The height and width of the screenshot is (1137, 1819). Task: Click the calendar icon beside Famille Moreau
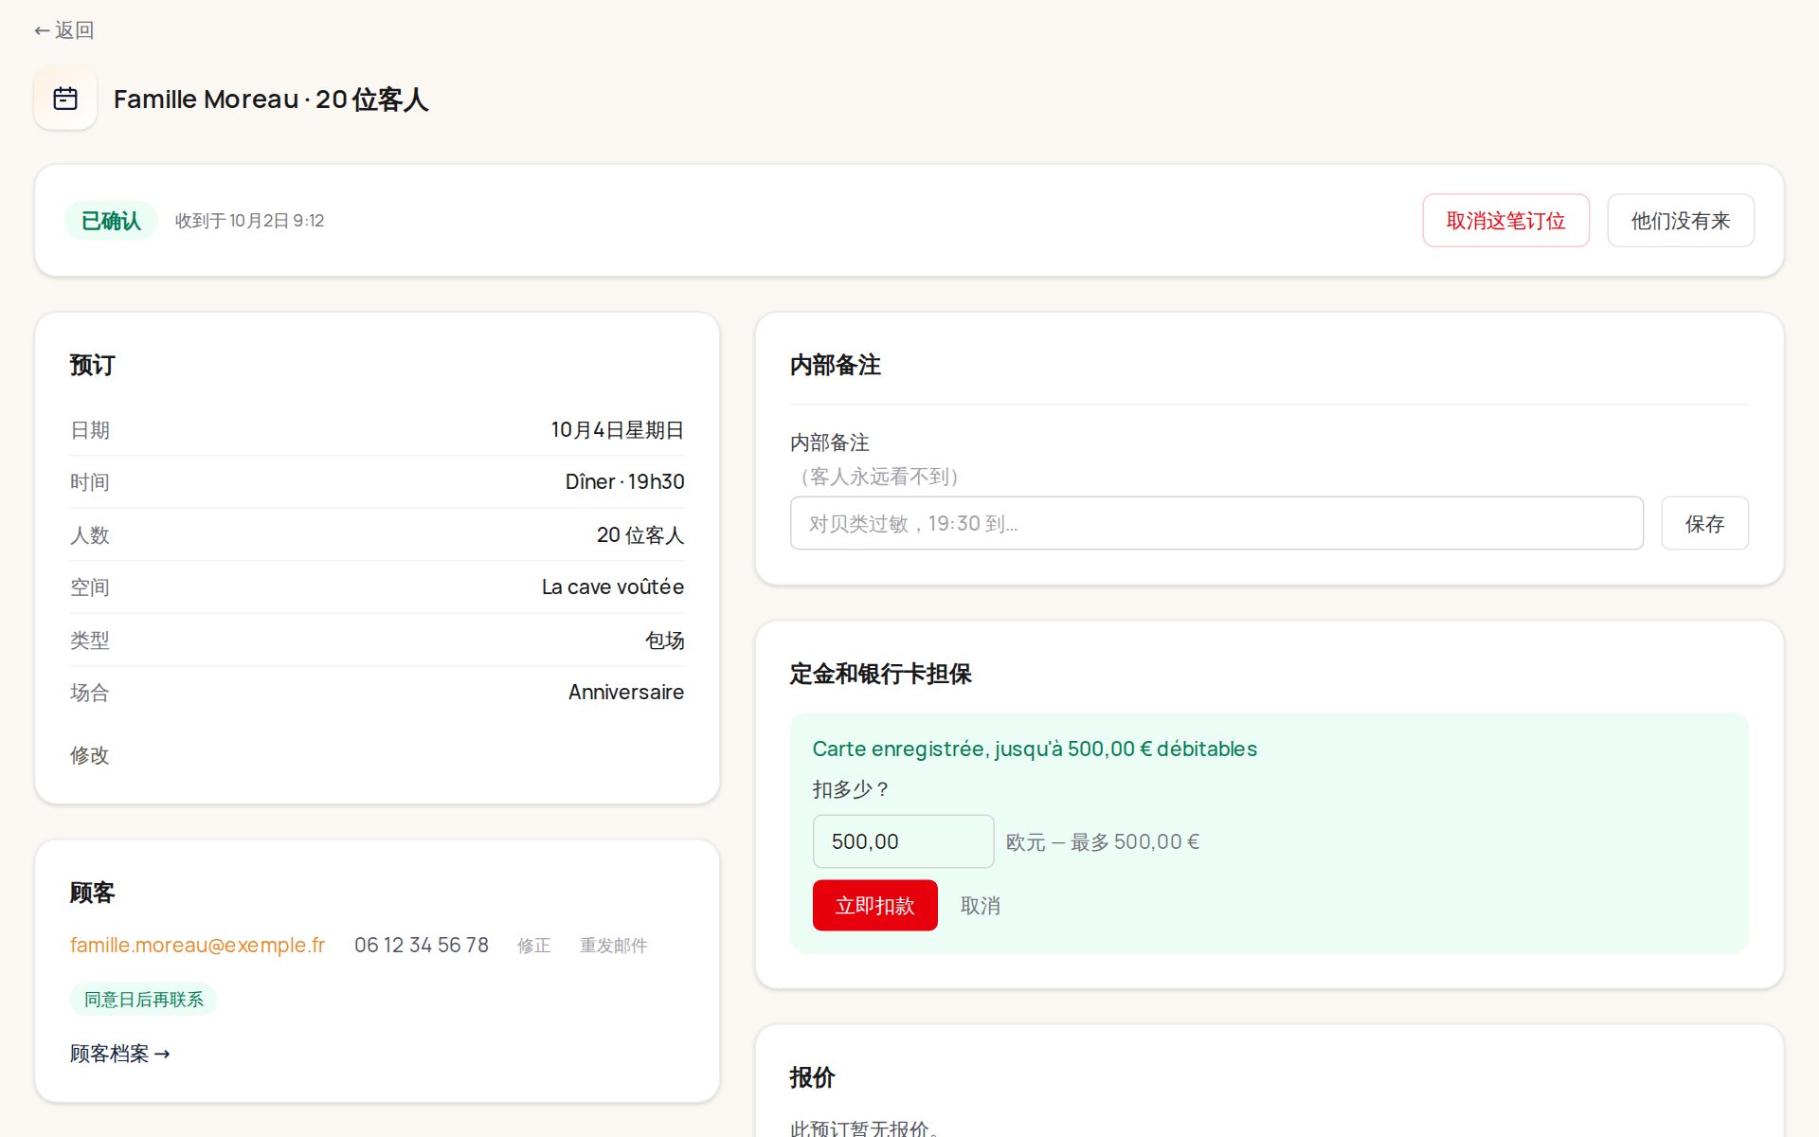pyautogui.click(x=65, y=99)
